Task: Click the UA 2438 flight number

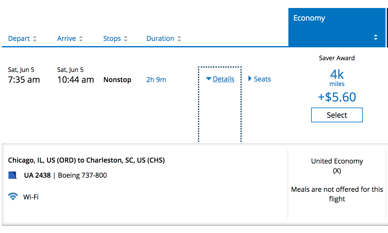Action: [37, 176]
